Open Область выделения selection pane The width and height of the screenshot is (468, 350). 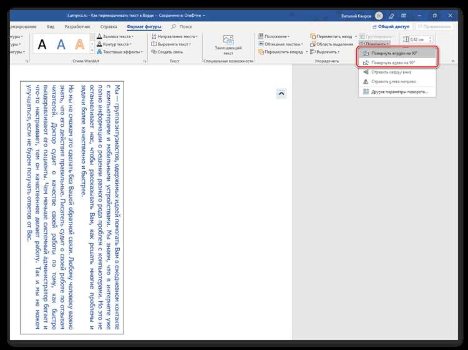(331, 44)
